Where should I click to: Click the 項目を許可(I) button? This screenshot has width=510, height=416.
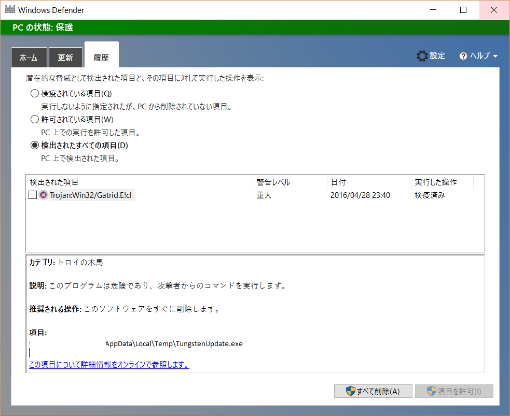click(x=454, y=391)
